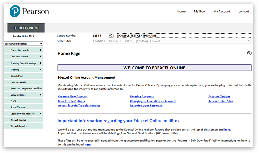This screenshot has height=153, width=259.
Task: Open the Access to Sub Sites link
Action: (x=220, y=101)
